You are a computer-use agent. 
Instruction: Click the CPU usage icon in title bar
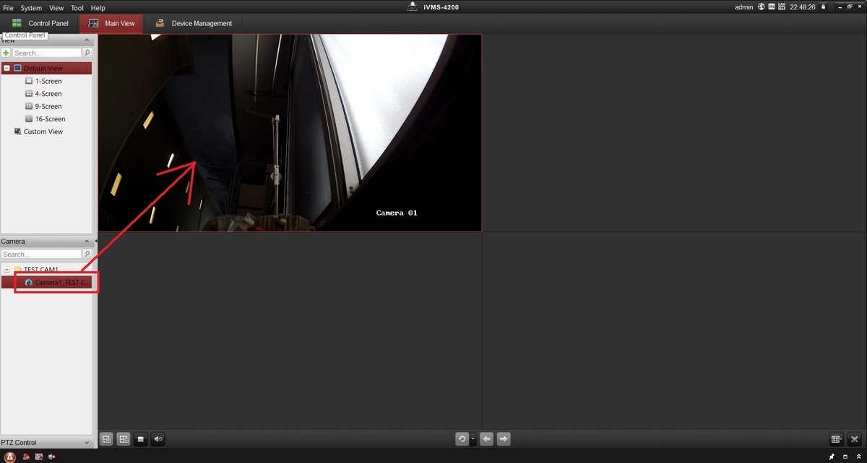[772, 7]
